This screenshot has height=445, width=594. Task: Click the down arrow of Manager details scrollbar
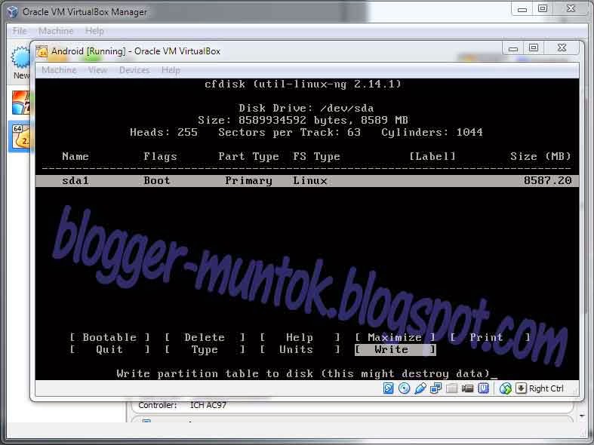click(582, 416)
